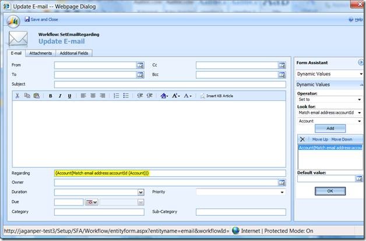Click Save and Close
This screenshot has width=366, height=241.
click(41, 19)
